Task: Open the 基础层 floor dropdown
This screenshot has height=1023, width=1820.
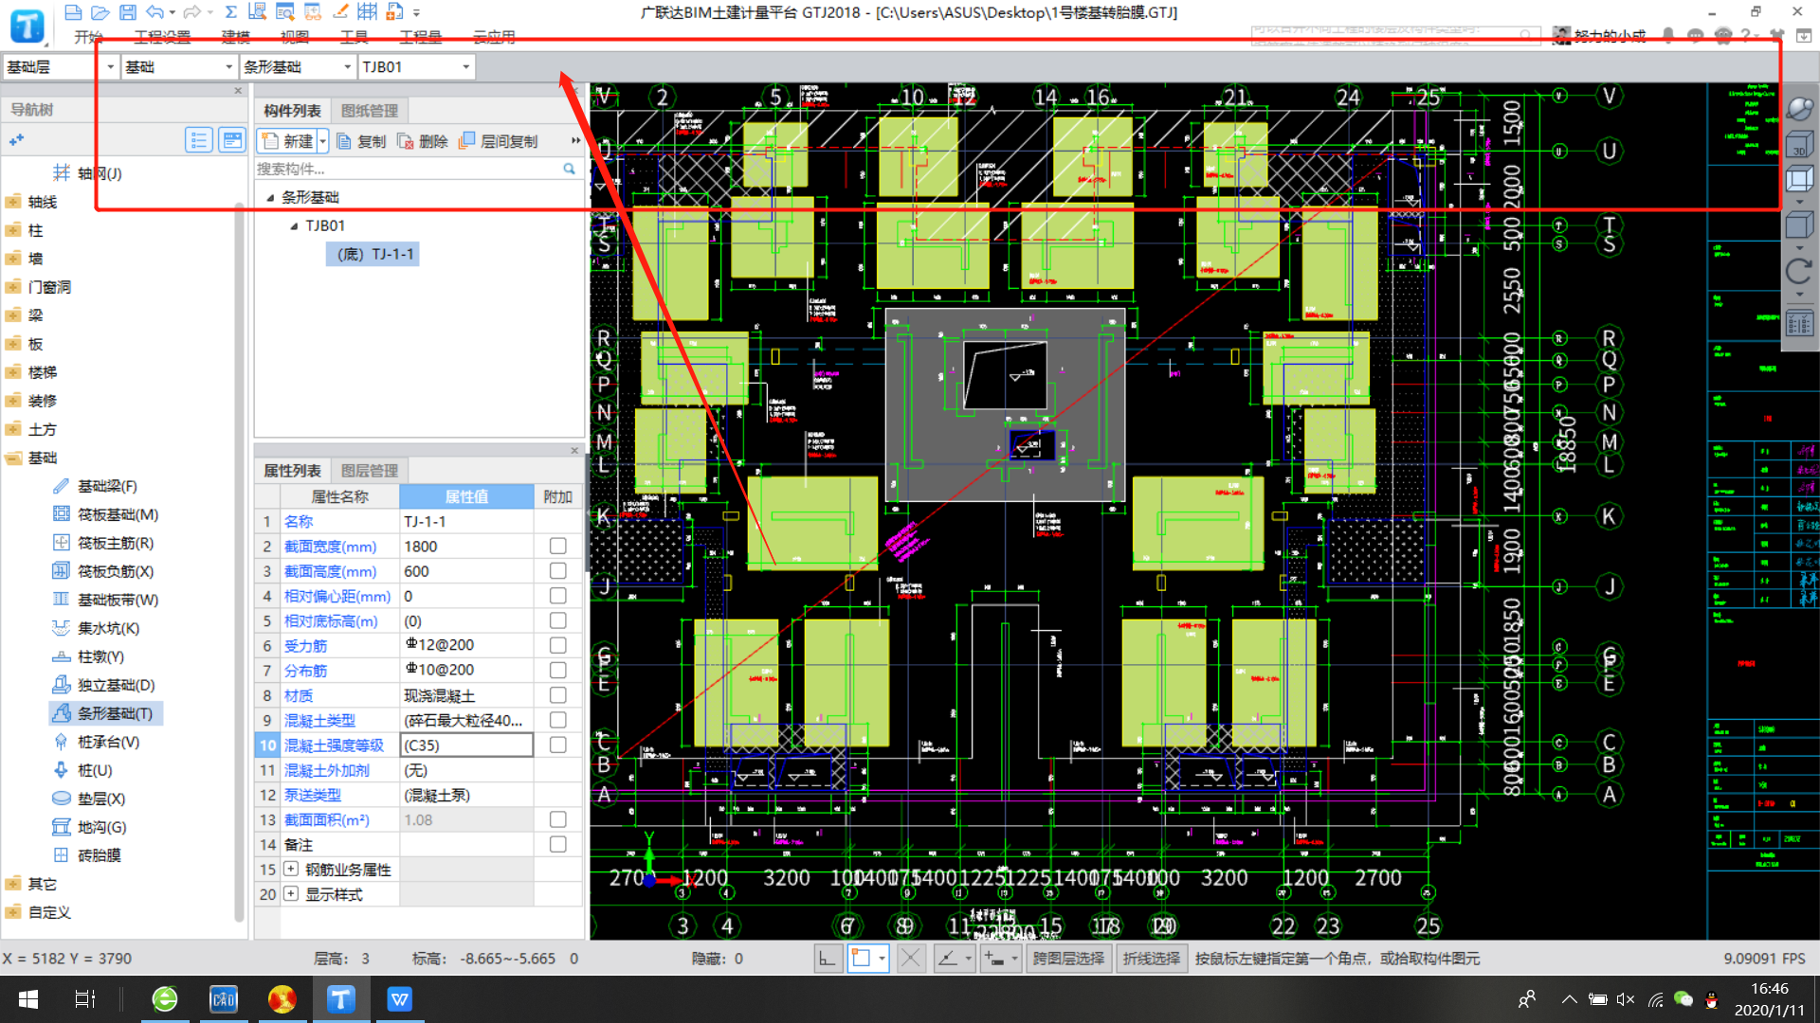Action: 110,67
